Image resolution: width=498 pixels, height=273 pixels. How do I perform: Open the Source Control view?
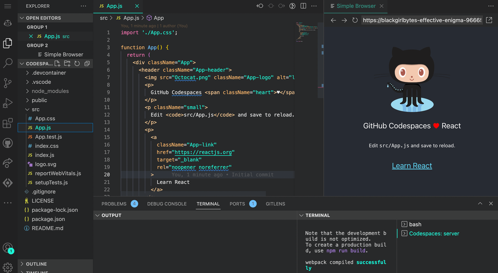pos(7,83)
